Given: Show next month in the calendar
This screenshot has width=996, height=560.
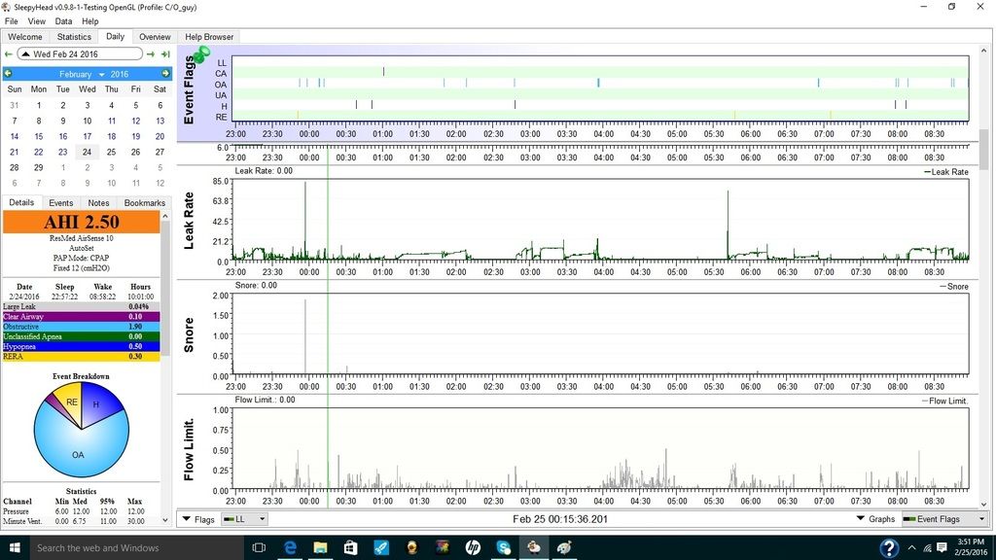Looking at the screenshot, I should click(x=165, y=74).
